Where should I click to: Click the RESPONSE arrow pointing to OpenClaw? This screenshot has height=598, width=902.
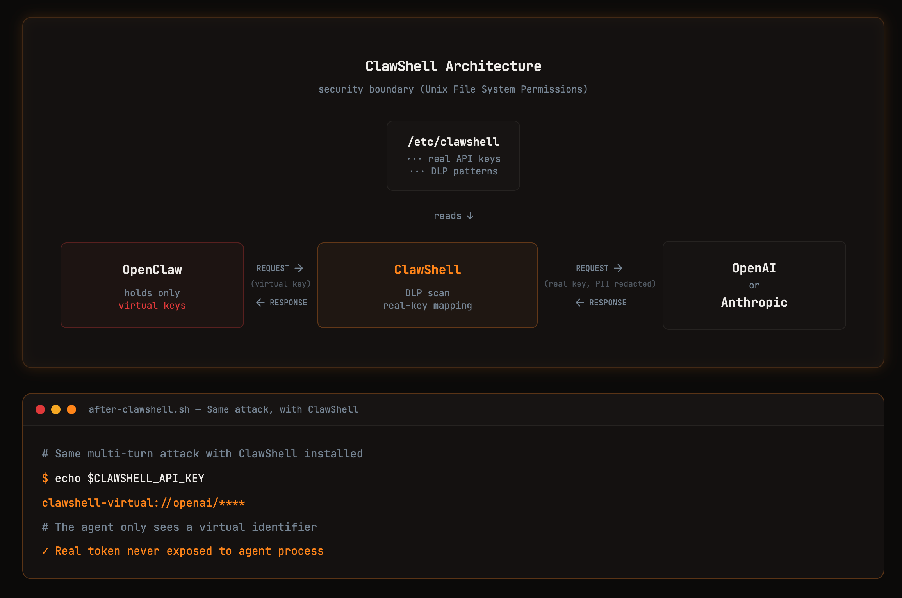pos(282,302)
